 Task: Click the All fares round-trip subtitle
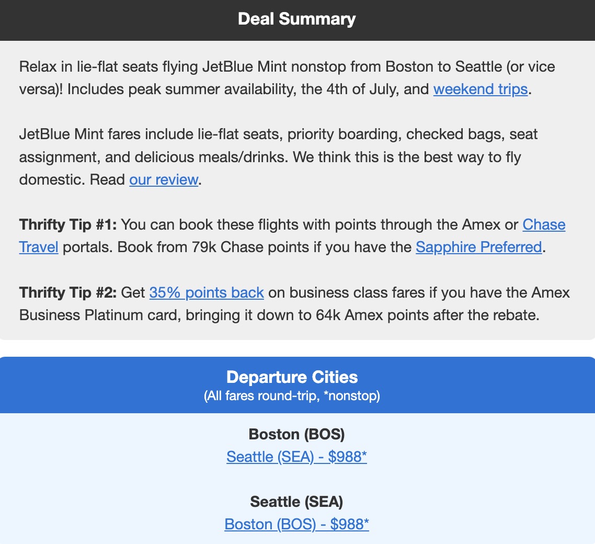(292, 396)
